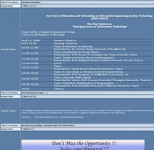Click "Topic: Evolutionary Scheduling" text
Viewport: 154px width, 150px height.
[73, 46]
